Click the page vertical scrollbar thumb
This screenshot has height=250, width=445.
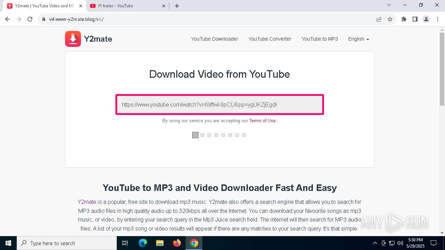[442, 69]
